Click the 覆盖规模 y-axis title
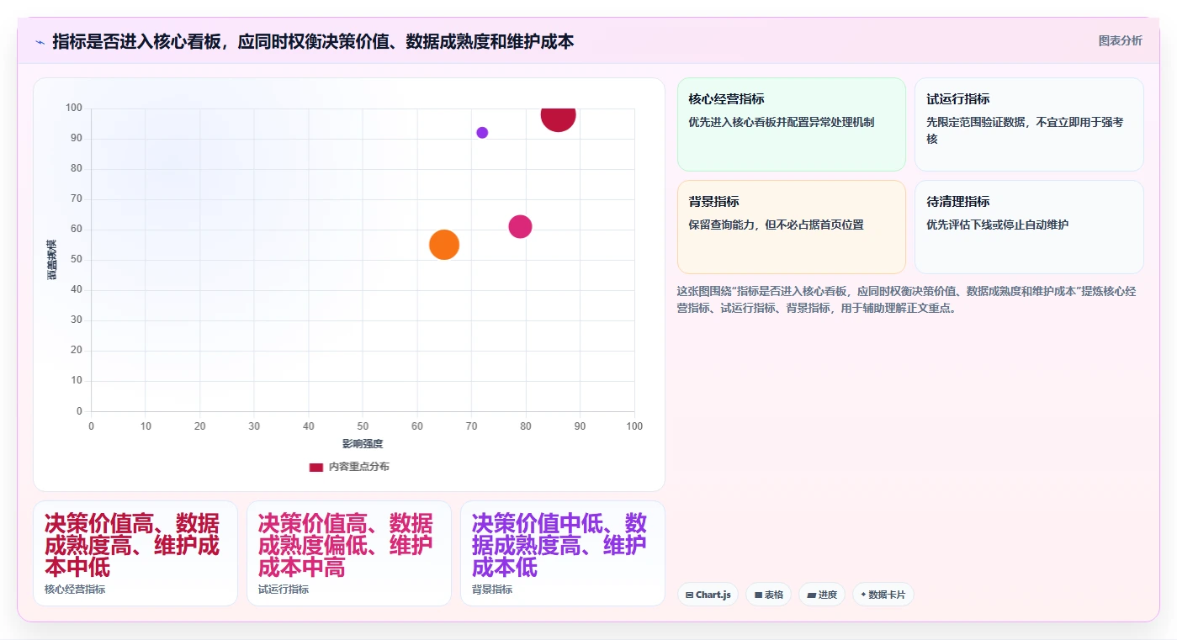Viewport: 1177px width, 640px height. click(x=52, y=260)
